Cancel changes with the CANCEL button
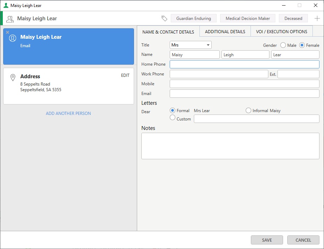This screenshot has width=324, height=249. 303,240
